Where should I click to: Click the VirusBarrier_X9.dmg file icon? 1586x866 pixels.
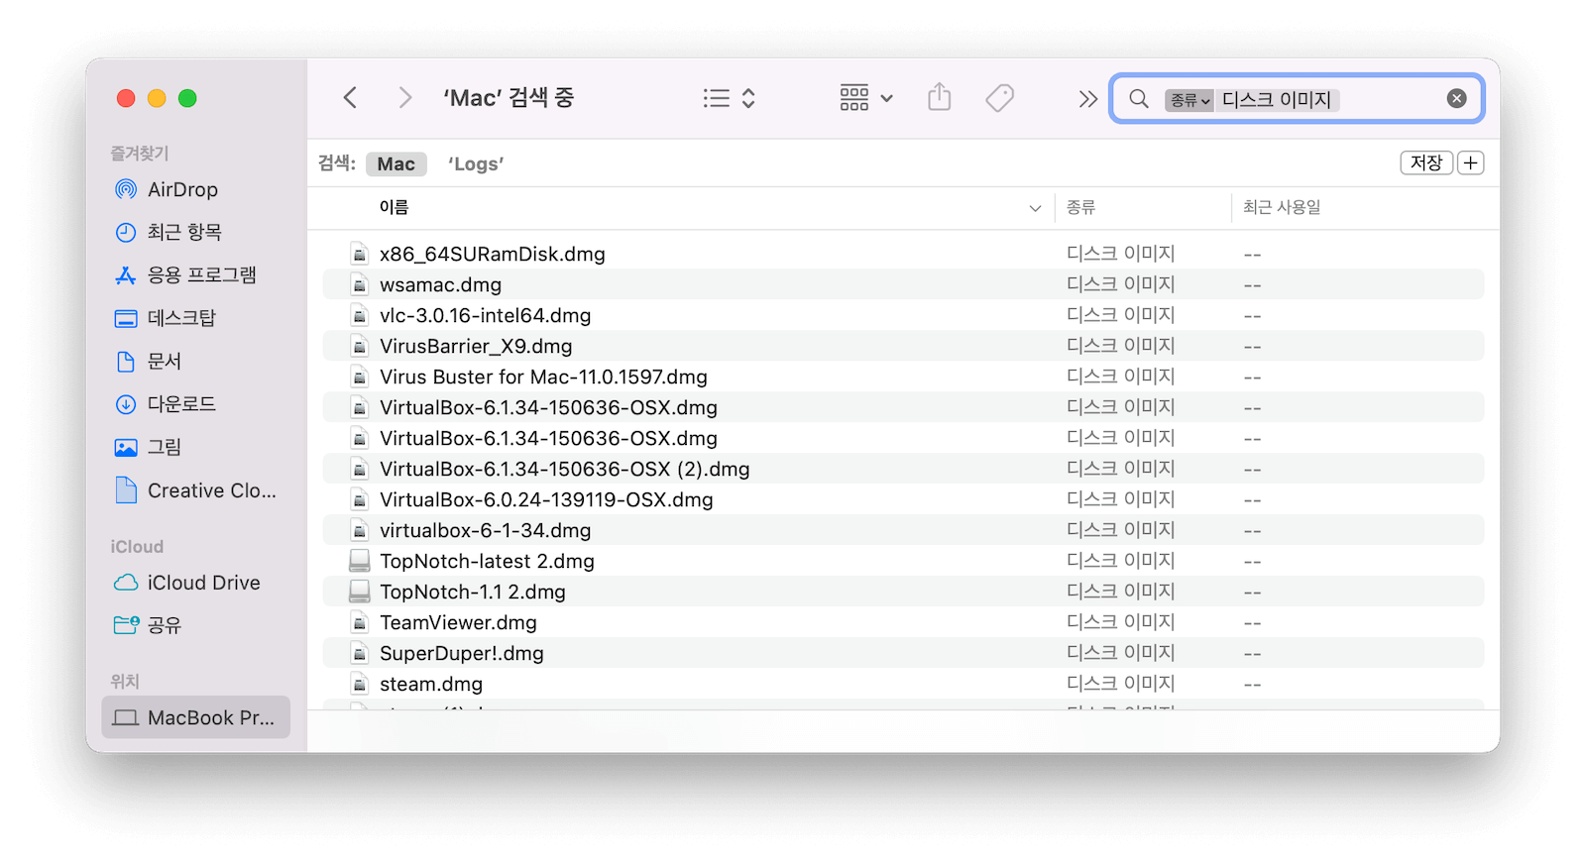click(360, 347)
